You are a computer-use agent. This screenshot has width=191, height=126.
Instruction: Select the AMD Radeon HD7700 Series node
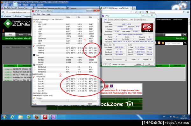click(x=43, y=96)
